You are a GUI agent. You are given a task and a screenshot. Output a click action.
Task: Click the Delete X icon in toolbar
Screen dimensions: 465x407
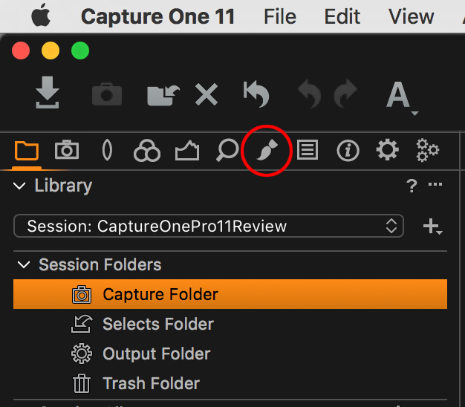click(206, 94)
